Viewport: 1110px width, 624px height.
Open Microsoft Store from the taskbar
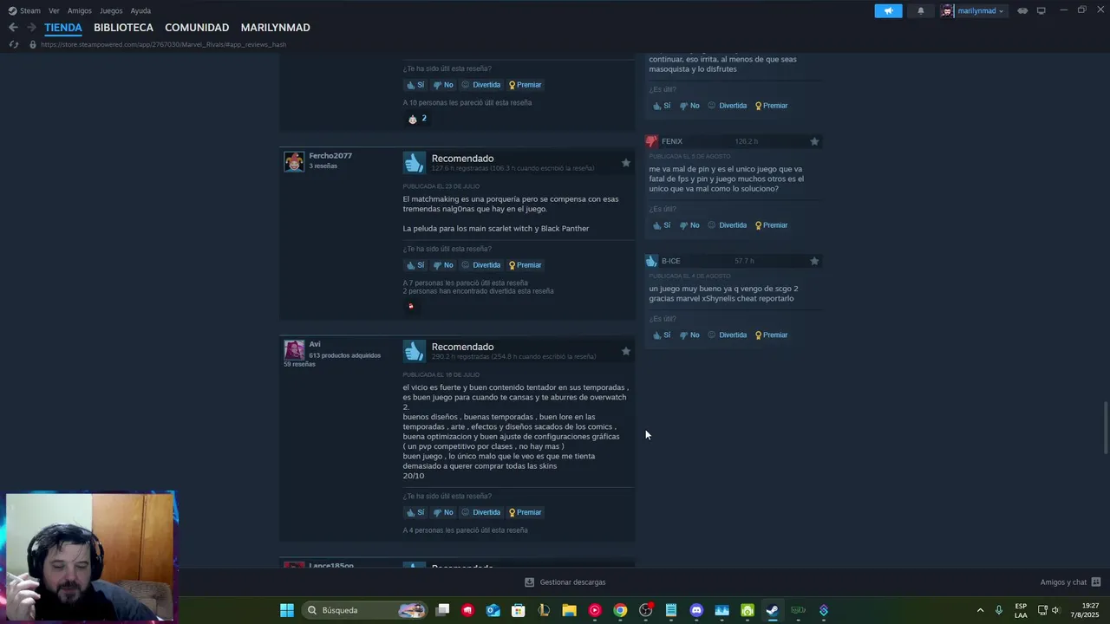point(519,610)
